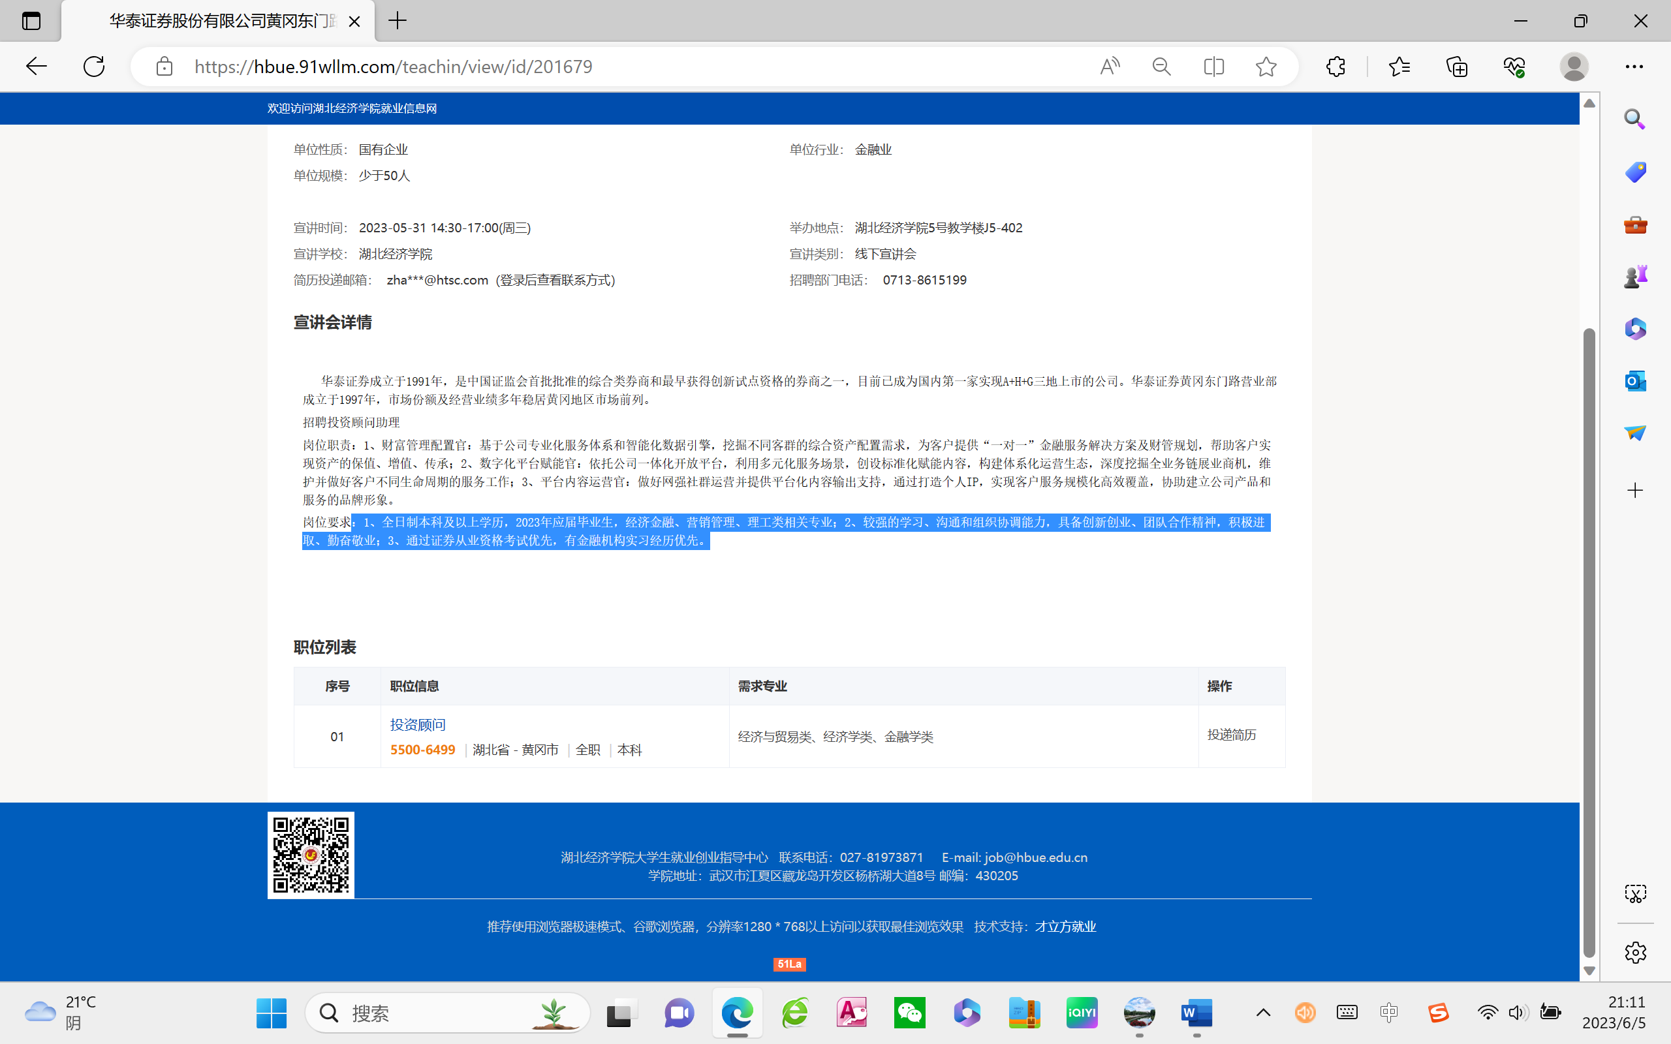This screenshot has height=1044, width=1671.
Task: Click the zoom out magnifier icon
Action: (x=1161, y=67)
